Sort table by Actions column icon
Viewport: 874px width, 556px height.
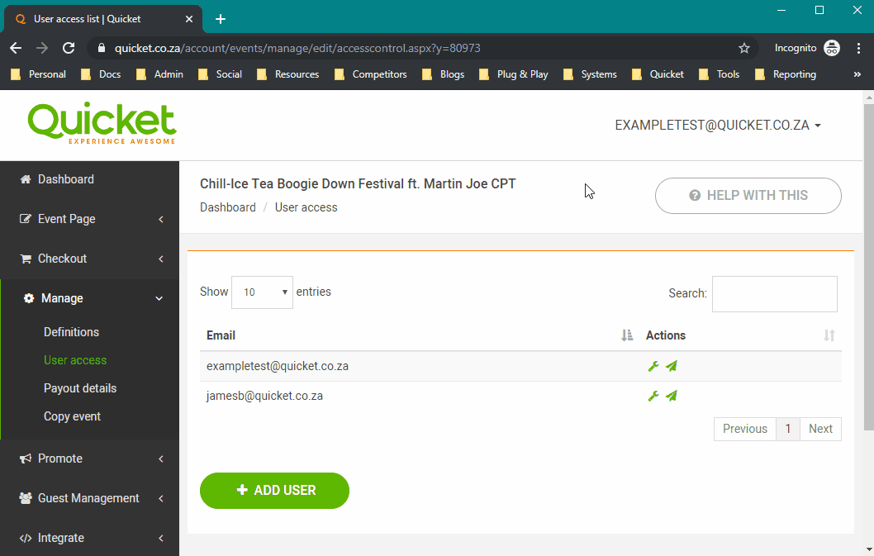[829, 335]
